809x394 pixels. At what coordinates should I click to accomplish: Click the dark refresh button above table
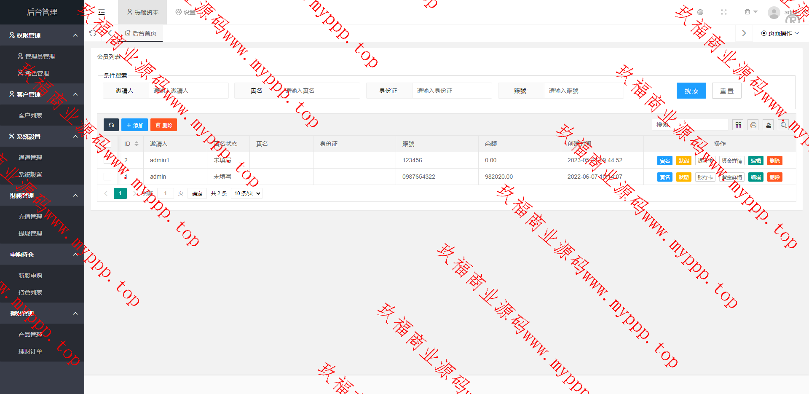click(111, 125)
